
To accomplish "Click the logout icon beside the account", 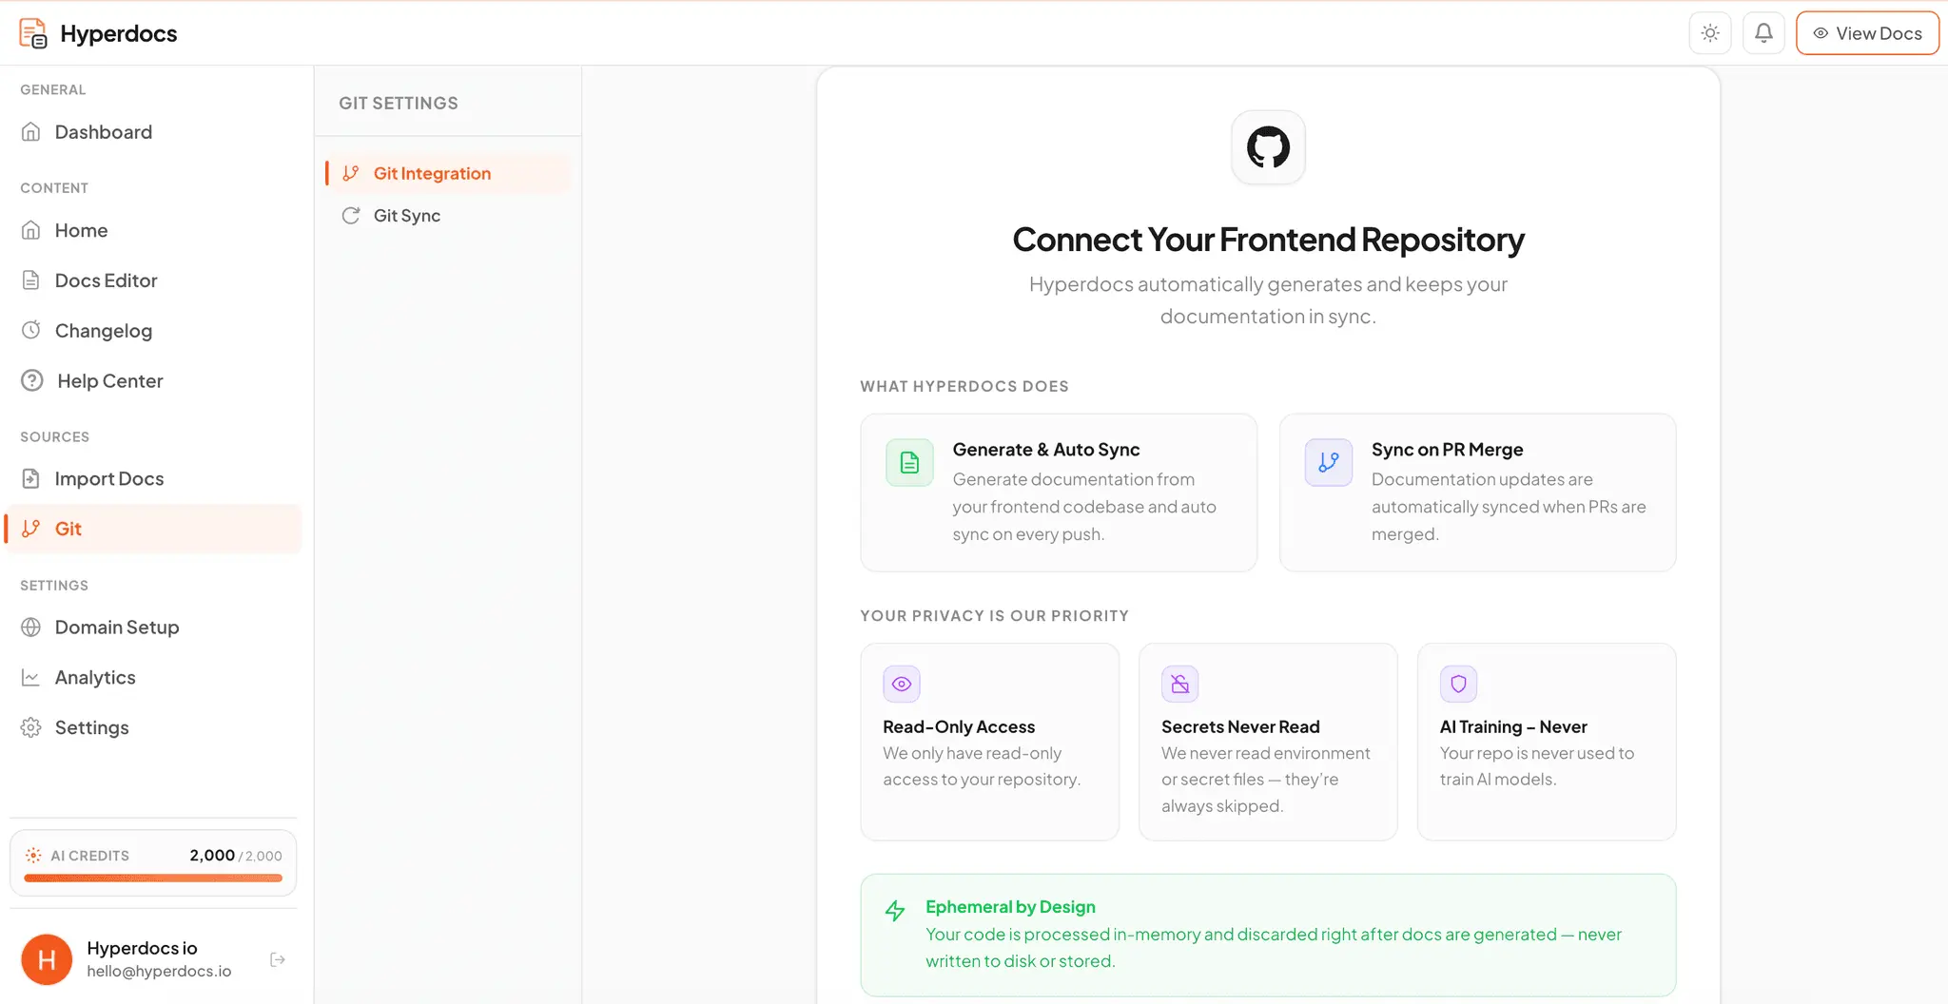I will click(278, 960).
